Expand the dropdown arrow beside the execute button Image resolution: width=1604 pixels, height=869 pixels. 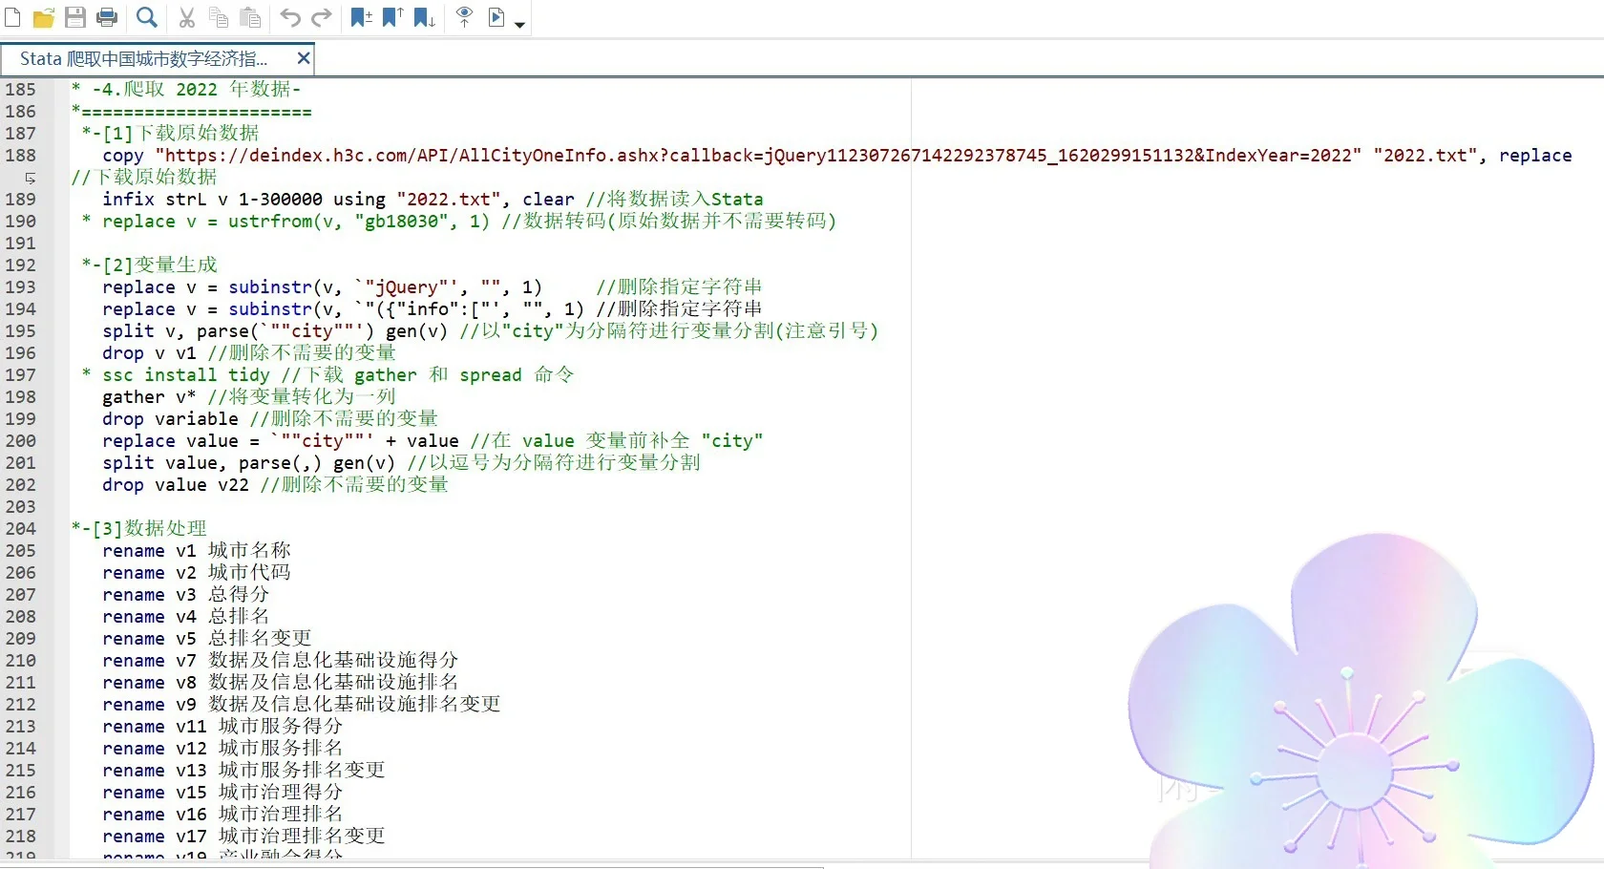coord(519,25)
